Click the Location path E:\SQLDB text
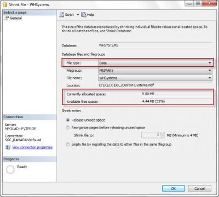Screen dimensions: 219x197 (x=126, y=85)
